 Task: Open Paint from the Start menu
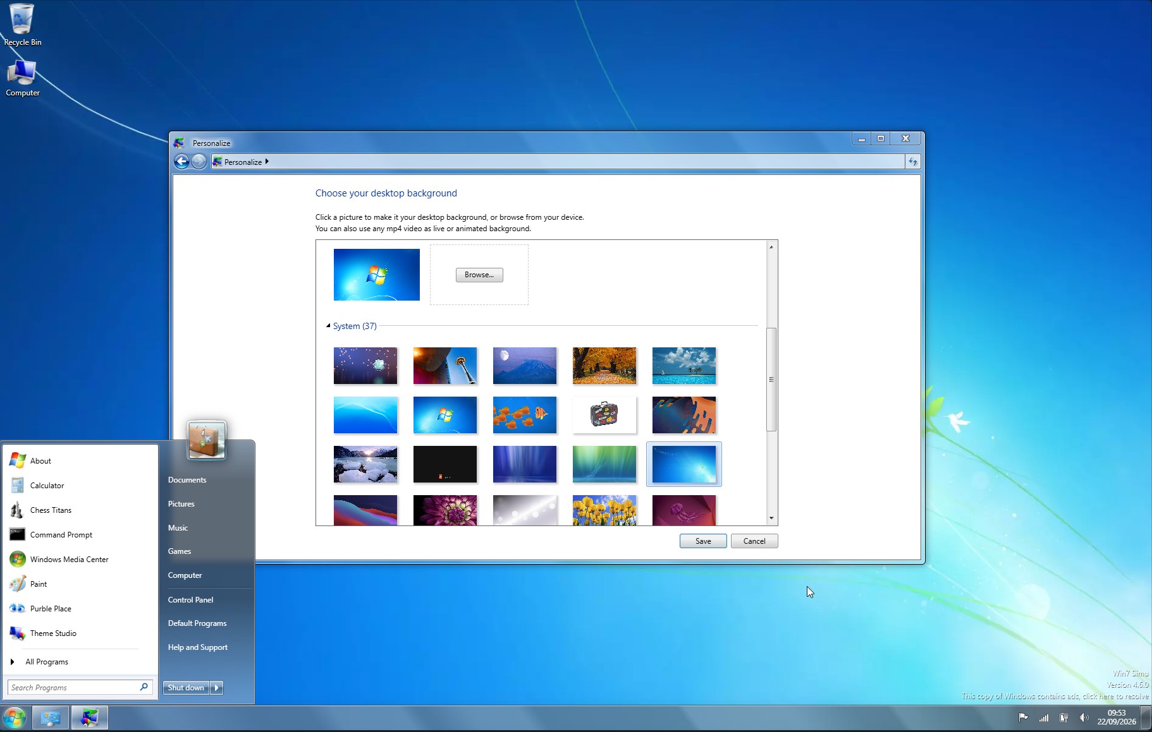(x=38, y=584)
